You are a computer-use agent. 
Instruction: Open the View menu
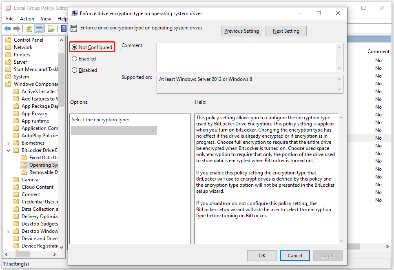46,19
